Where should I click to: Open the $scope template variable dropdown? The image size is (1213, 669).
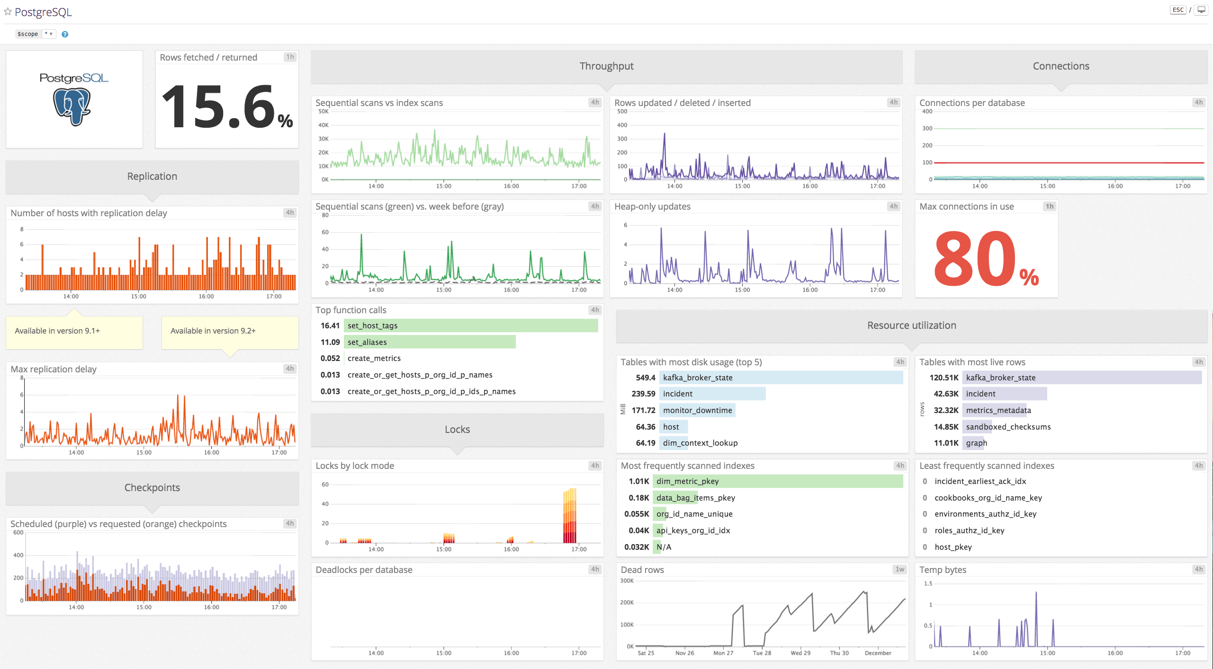(x=49, y=34)
